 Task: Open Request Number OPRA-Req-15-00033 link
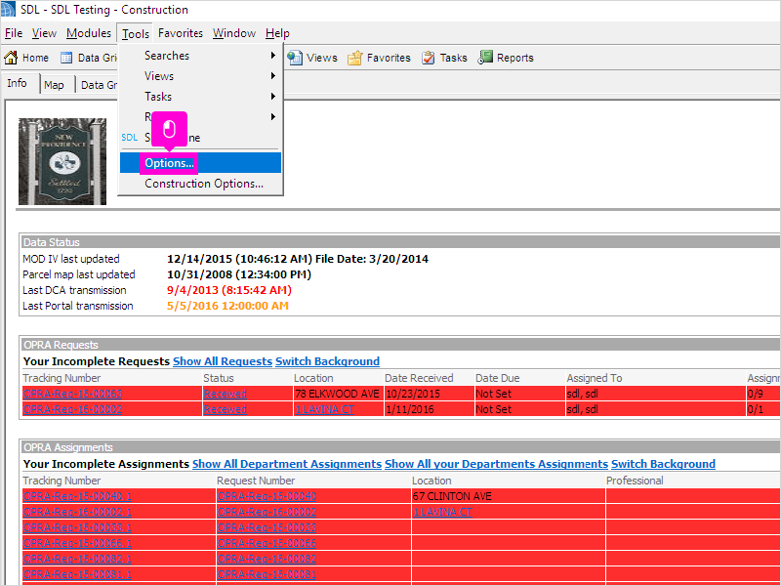point(267,527)
